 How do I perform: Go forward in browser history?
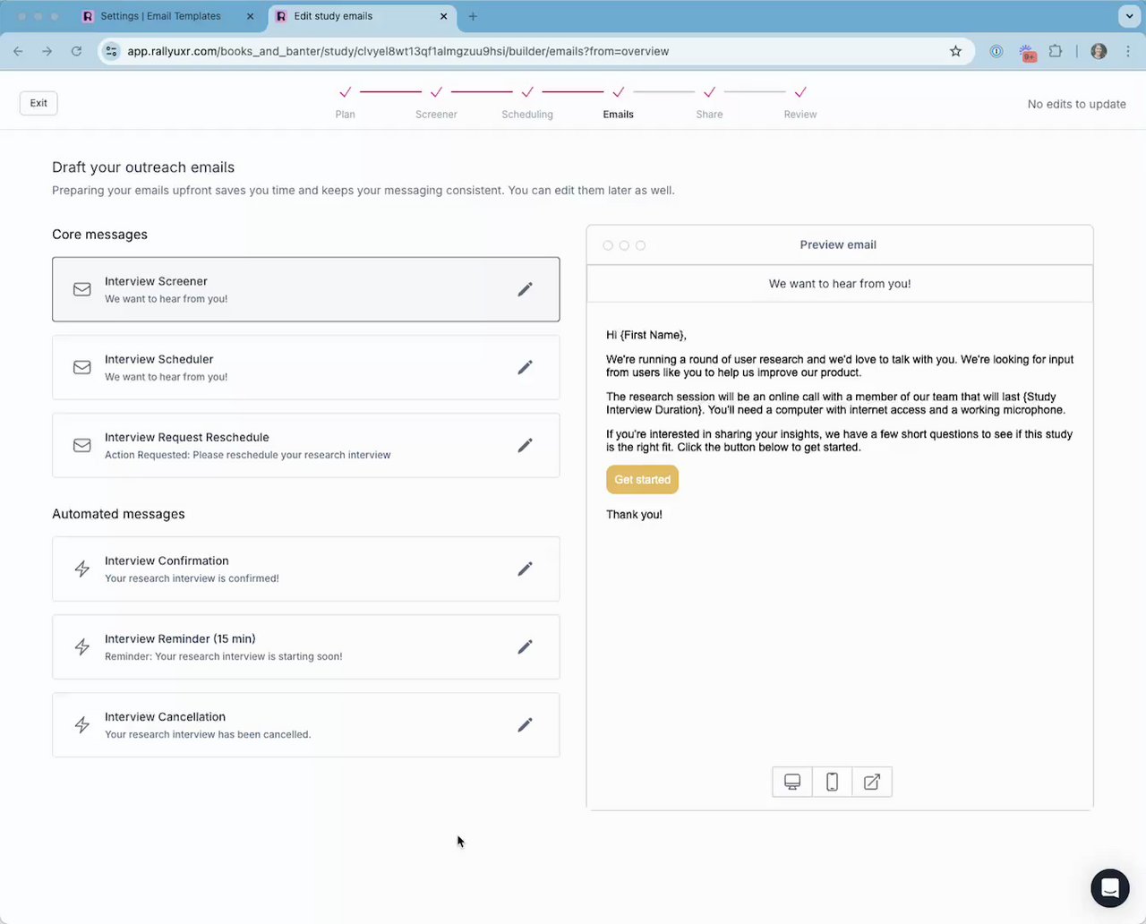(x=47, y=51)
